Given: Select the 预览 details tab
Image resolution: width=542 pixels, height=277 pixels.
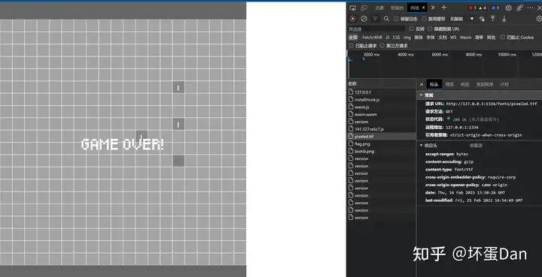Looking at the screenshot, I should 449,84.
